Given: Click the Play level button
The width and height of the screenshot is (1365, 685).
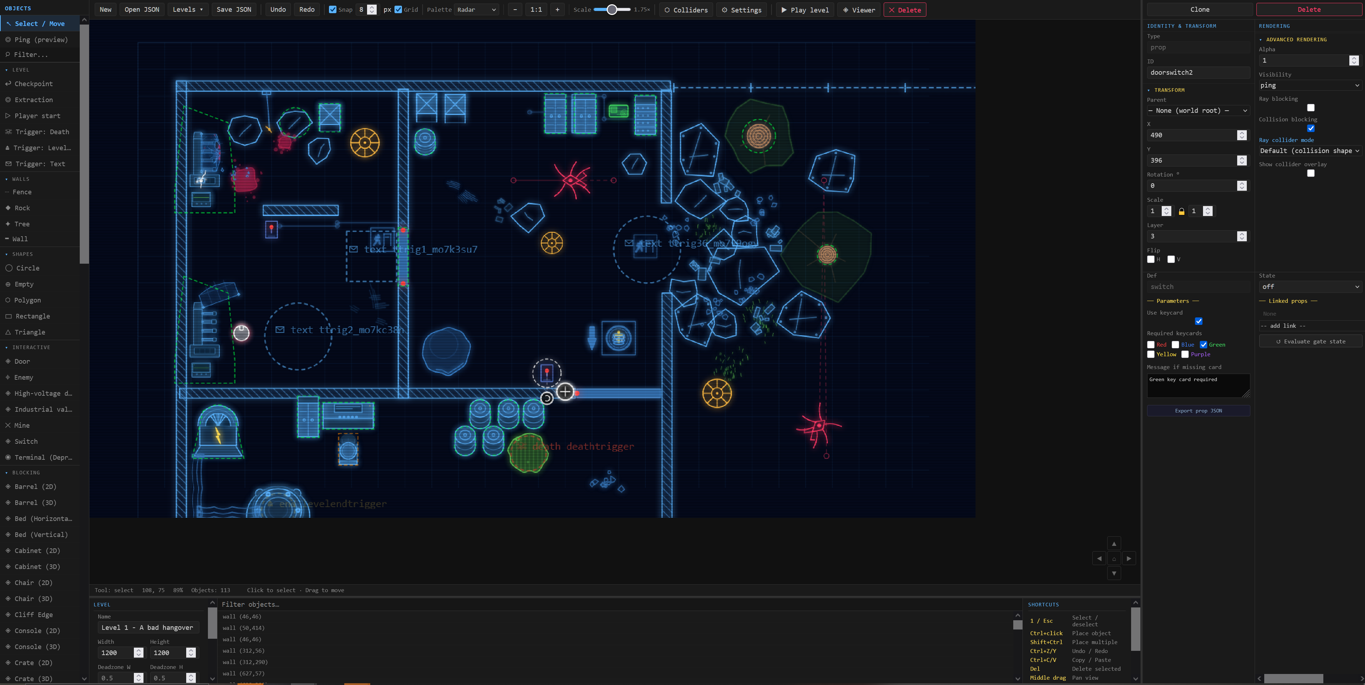Looking at the screenshot, I should (x=805, y=10).
